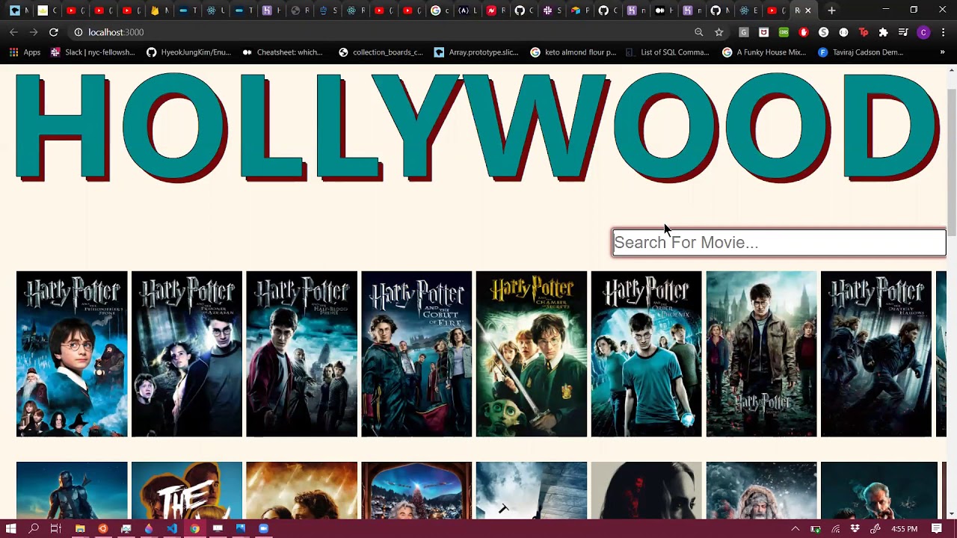Select Harry Potter Goblet of Fire poster

click(x=416, y=354)
